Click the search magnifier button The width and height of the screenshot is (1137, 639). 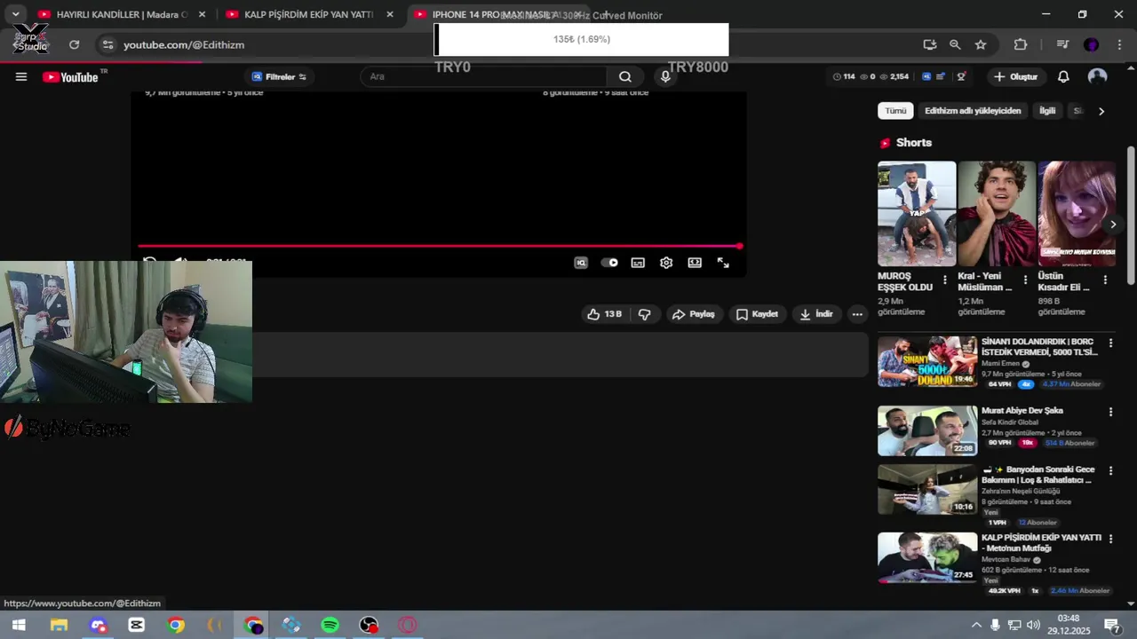coord(625,76)
